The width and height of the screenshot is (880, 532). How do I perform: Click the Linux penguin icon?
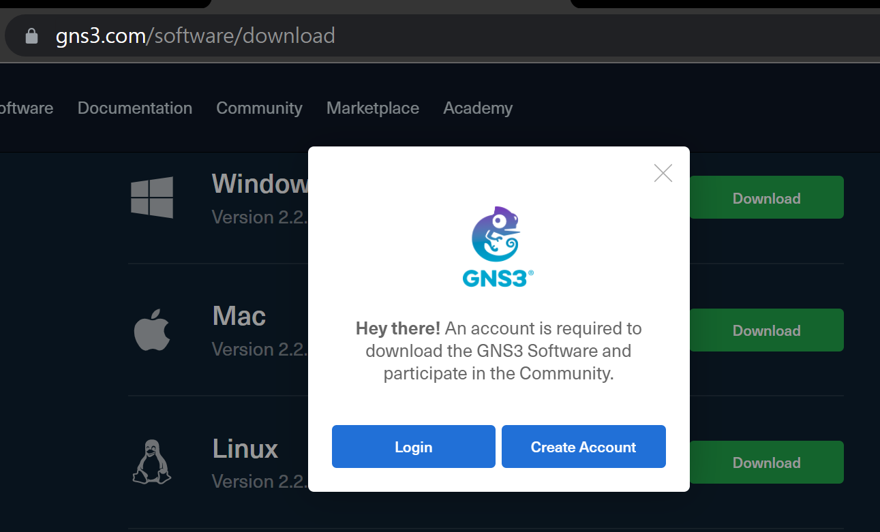(152, 462)
